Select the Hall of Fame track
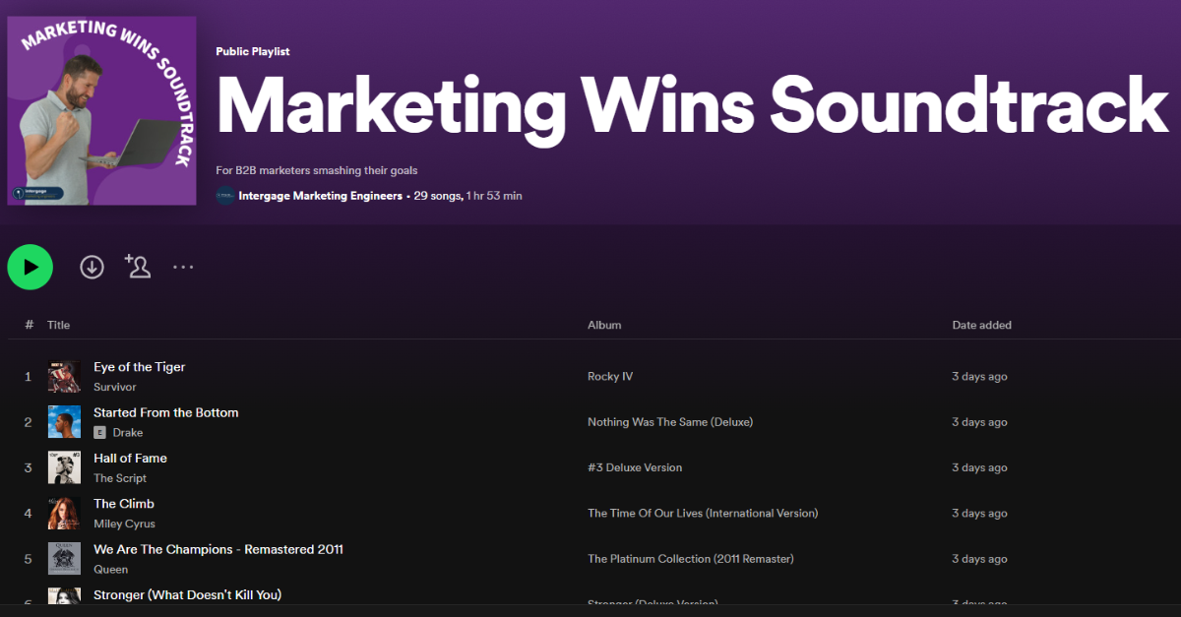Viewport: 1181px width, 617px height. [131, 459]
